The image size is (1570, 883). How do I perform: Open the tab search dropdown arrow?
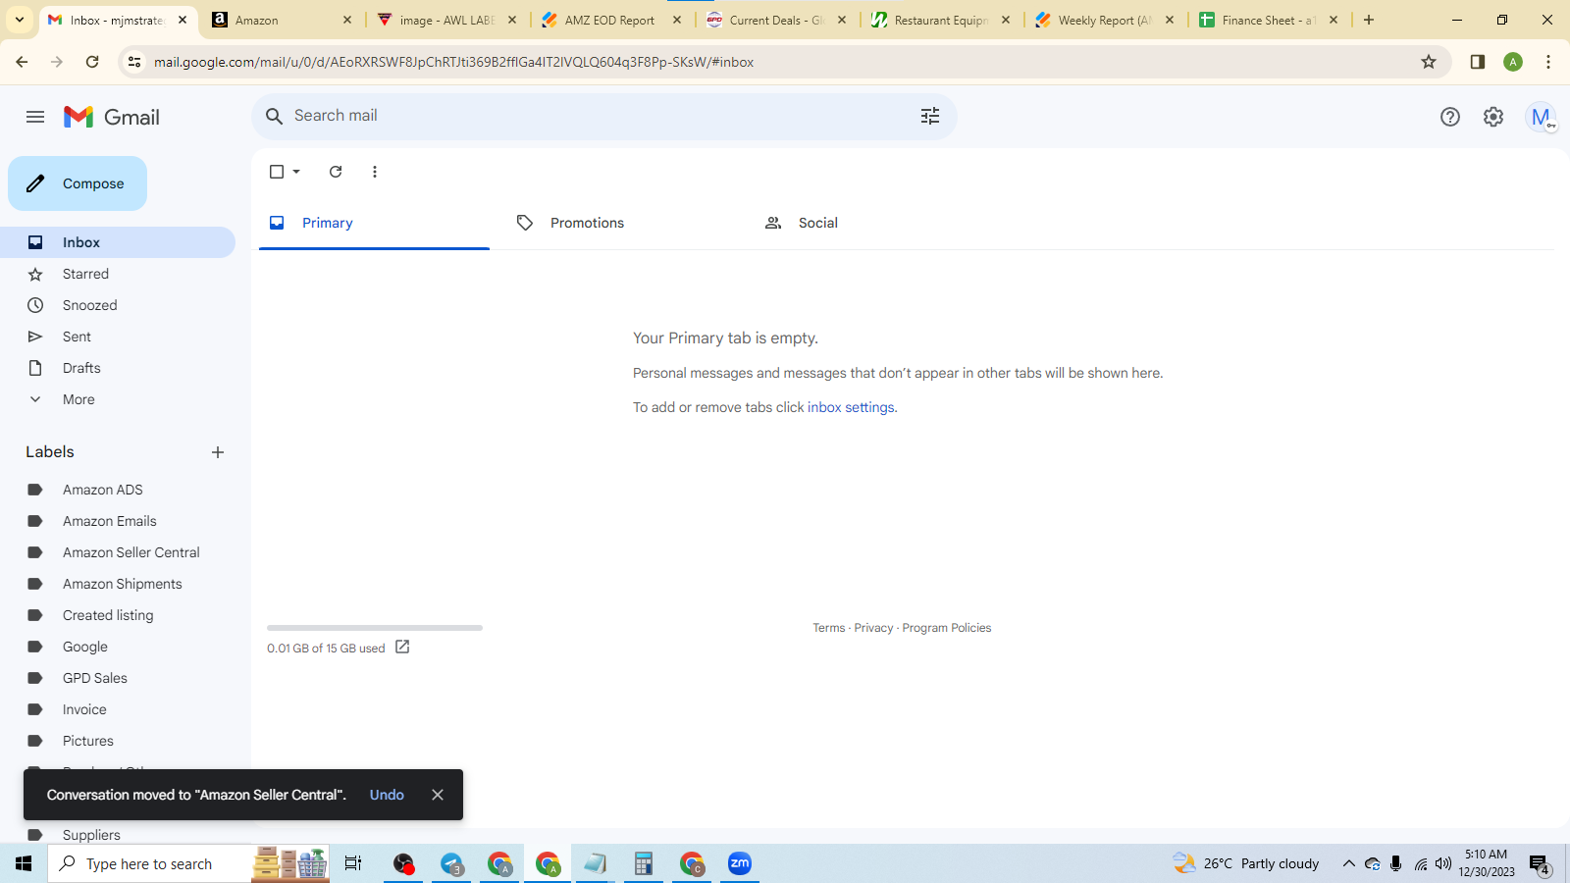(19, 20)
